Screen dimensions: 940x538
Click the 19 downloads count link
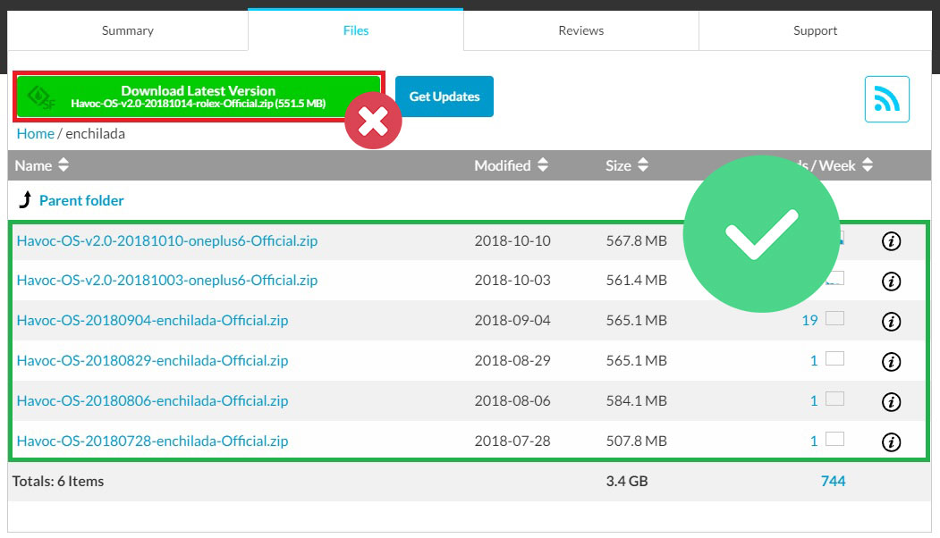[x=809, y=321]
